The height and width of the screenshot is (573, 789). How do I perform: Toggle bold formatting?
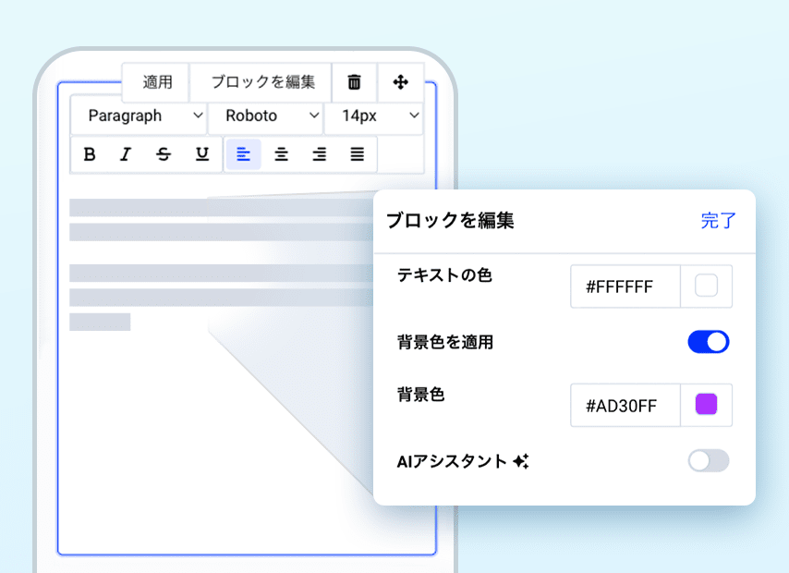(x=90, y=154)
